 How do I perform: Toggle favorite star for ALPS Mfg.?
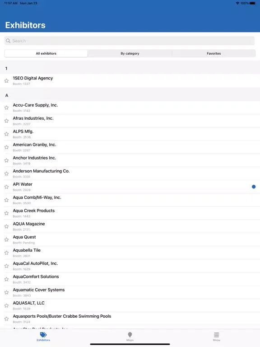6,134
